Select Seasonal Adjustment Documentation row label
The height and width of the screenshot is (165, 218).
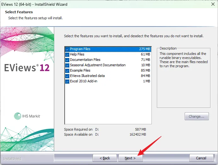[x=98, y=65]
